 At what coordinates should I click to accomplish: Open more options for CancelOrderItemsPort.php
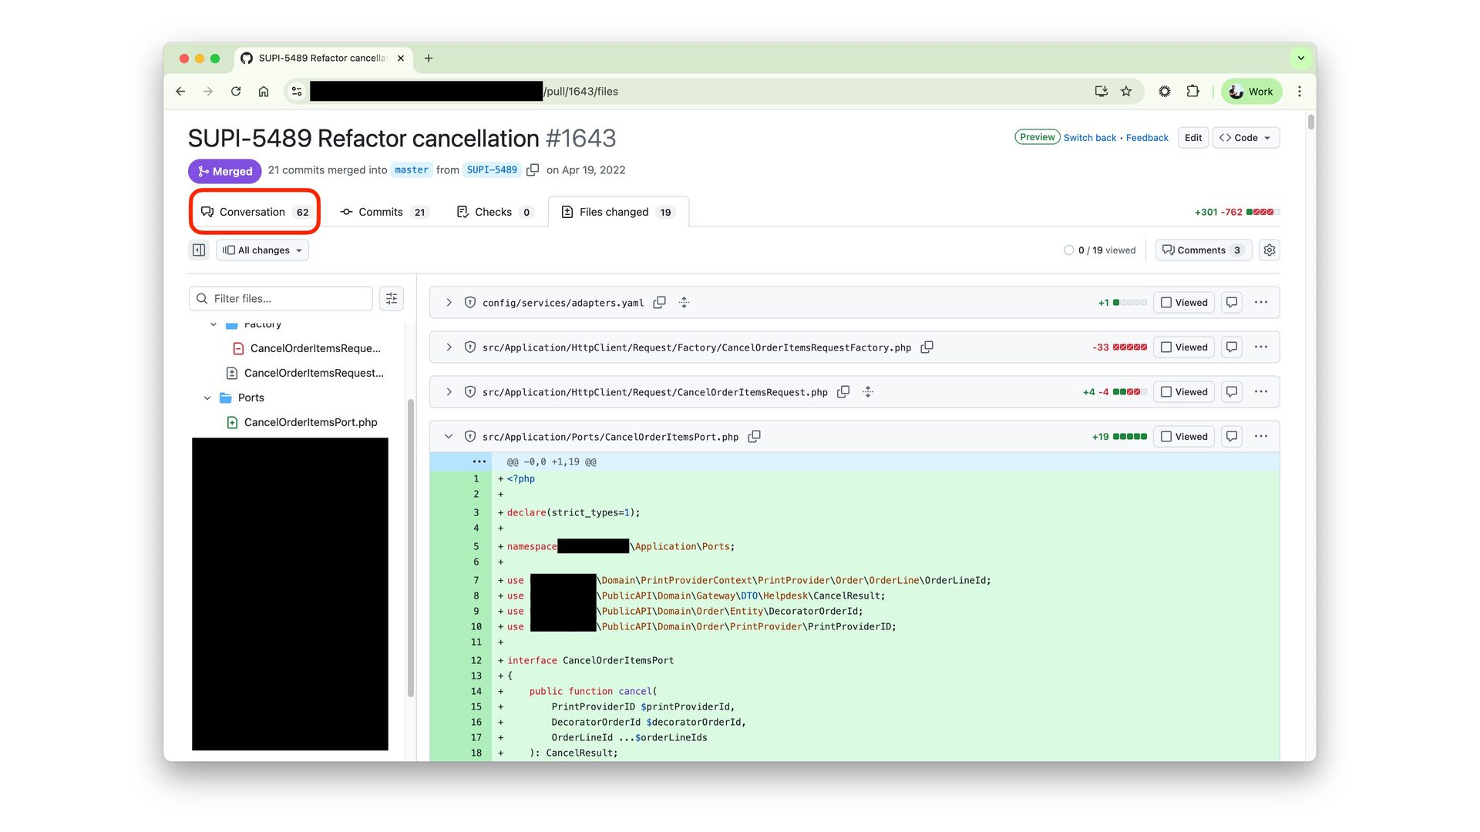tap(1261, 437)
